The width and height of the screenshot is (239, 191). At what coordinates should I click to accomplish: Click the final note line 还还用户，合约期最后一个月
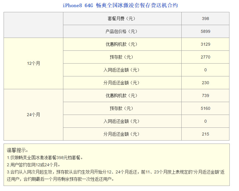tap(60, 179)
